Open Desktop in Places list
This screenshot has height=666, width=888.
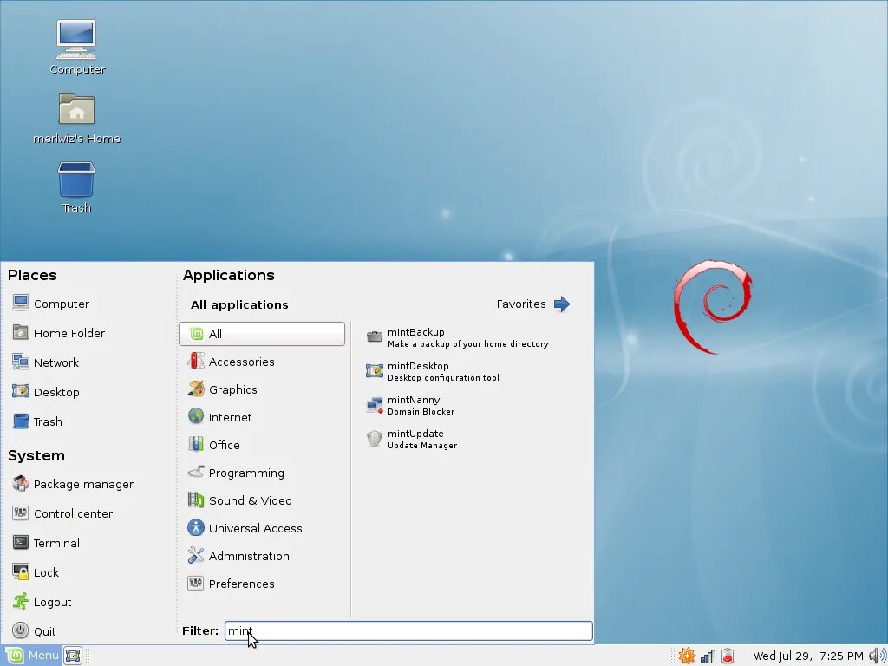[x=46, y=392]
